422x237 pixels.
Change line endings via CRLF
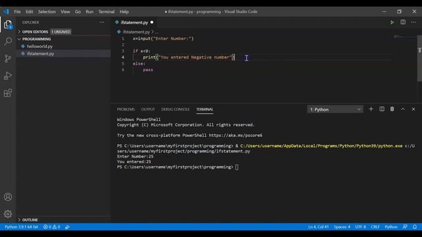[x=375, y=226]
